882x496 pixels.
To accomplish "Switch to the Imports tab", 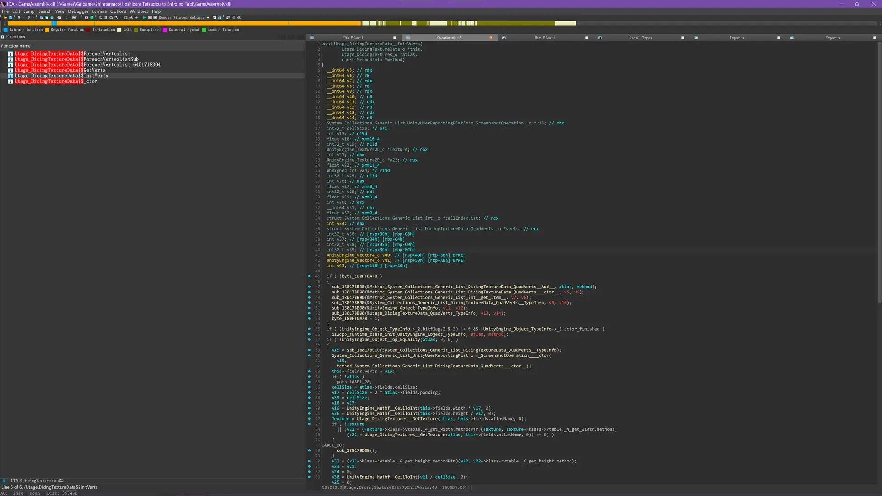I will click(x=737, y=38).
